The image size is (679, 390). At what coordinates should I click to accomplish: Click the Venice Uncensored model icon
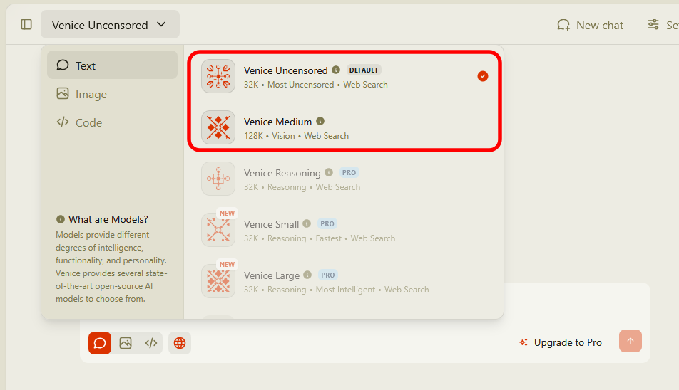coord(218,76)
